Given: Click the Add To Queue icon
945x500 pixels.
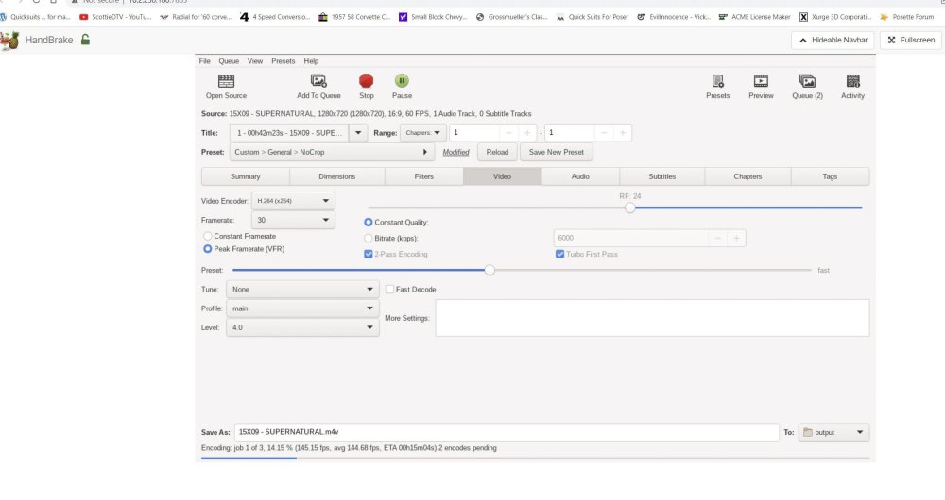Looking at the screenshot, I should [318, 81].
